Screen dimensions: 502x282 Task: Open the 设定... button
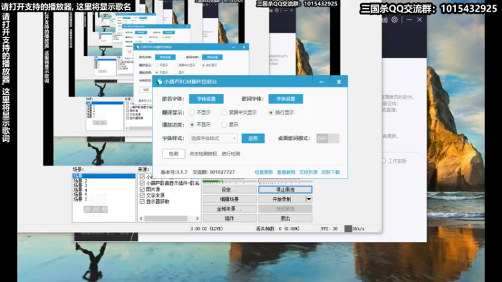click(x=230, y=190)
